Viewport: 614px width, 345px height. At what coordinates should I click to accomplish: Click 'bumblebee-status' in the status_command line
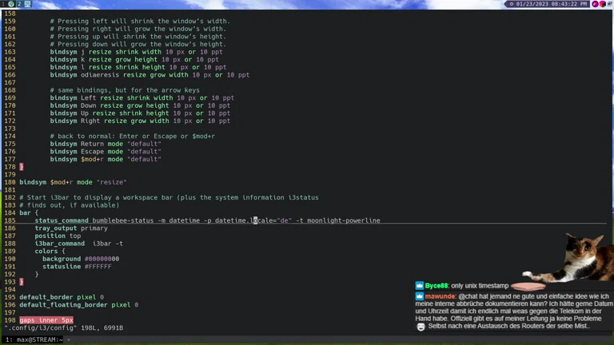123,220
